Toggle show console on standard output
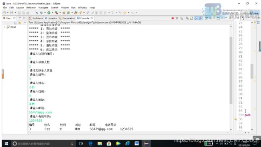The width and height of the screenshot is (261, 147). click(196, 18)
